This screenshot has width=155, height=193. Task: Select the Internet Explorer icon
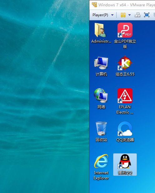click(x=101, y=161)
